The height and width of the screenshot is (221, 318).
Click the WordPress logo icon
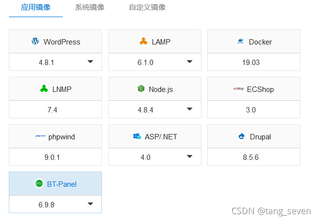(x=35, y=41)
